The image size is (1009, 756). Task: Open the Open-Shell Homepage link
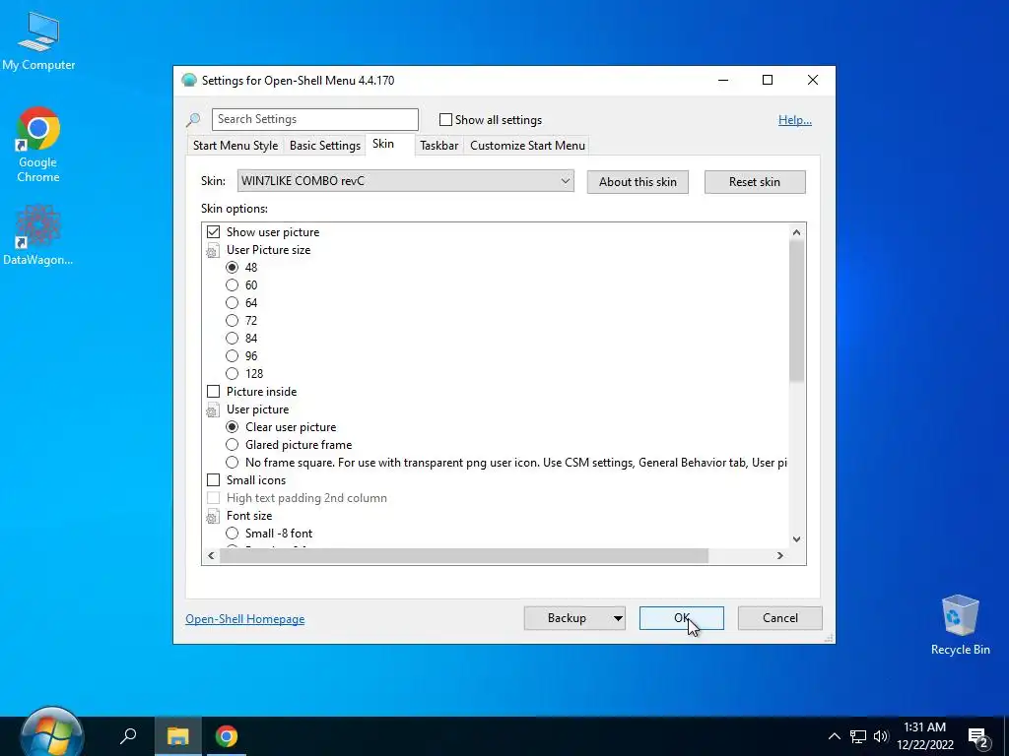245,619
